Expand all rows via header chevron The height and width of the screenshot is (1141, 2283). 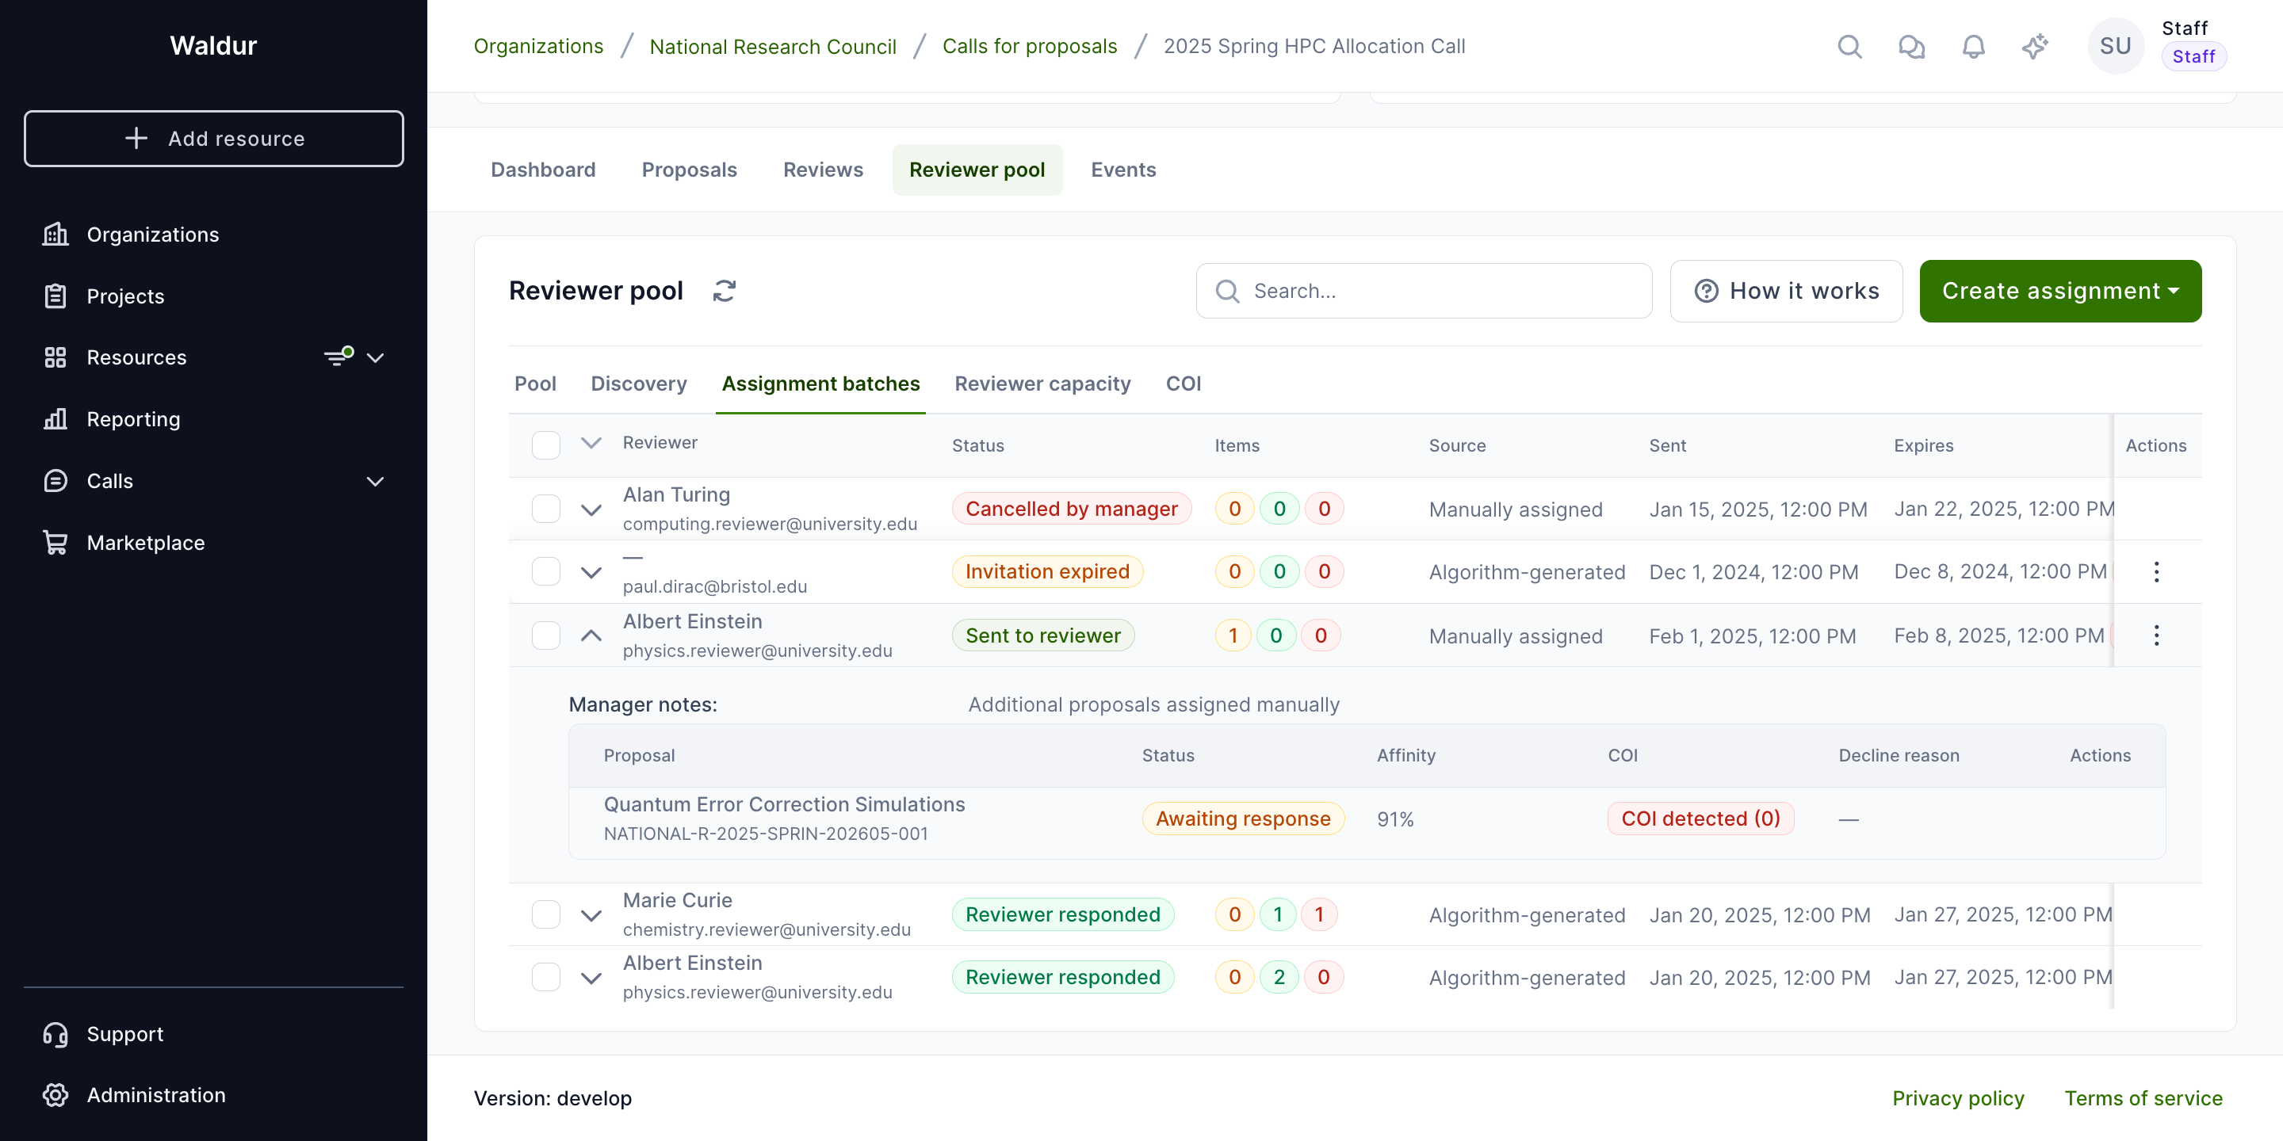click(591, 443)
